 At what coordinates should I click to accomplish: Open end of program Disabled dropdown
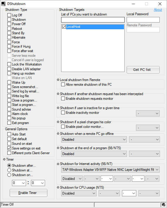(94, 154)
